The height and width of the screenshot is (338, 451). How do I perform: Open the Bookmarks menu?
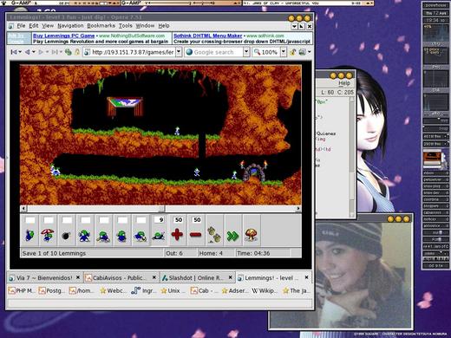[101, 26]
